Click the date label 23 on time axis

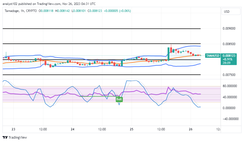[13, 129]
